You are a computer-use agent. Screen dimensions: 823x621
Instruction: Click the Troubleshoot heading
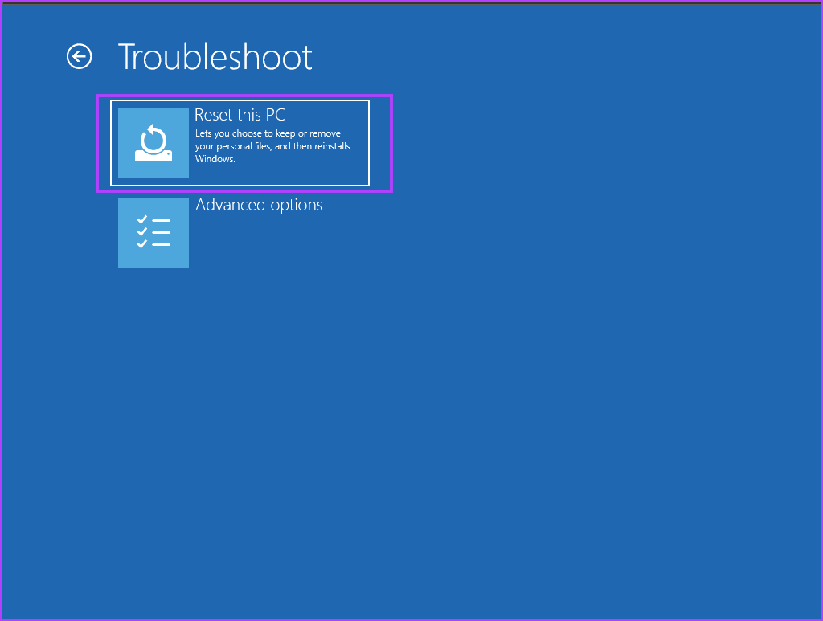coord(215,56)
